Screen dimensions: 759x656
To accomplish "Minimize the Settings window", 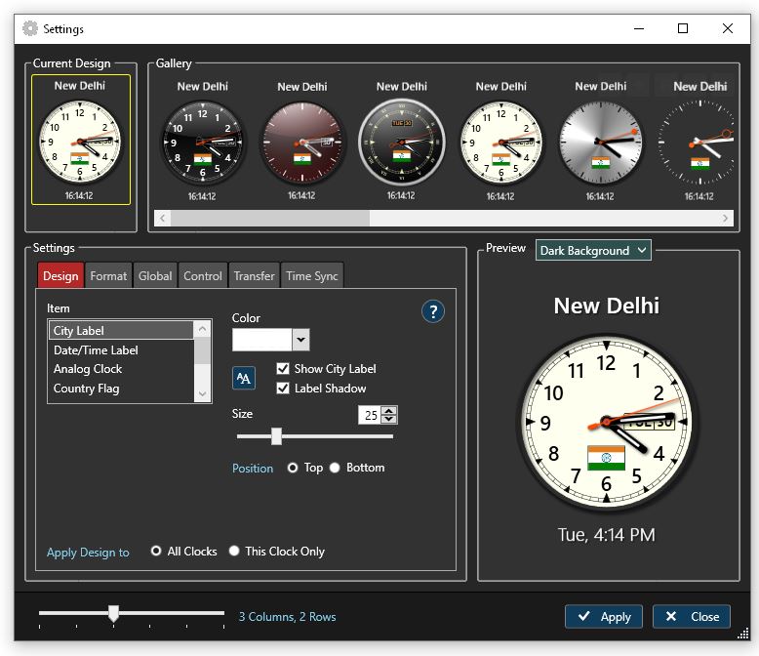I will pos(639,28).
